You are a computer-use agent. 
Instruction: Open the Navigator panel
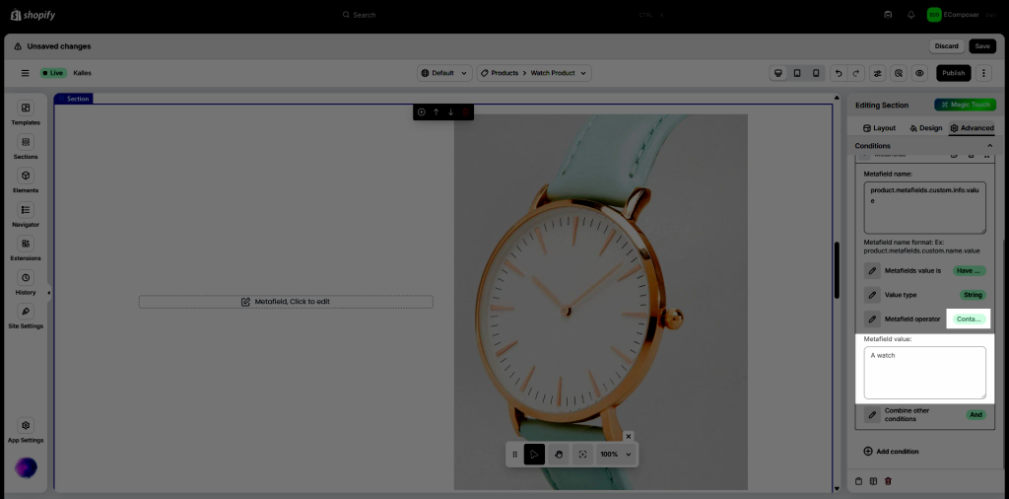26,214
